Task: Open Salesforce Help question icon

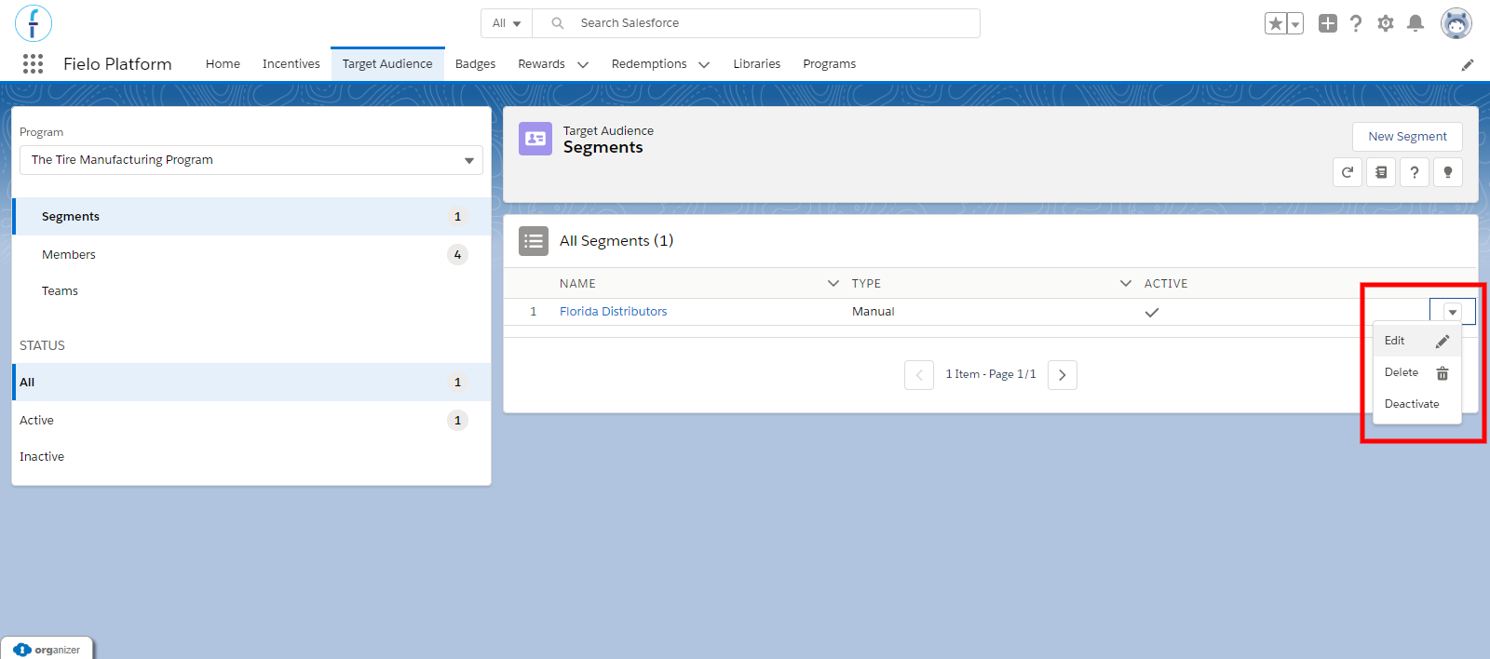Action: click(x=1356, y=23)
